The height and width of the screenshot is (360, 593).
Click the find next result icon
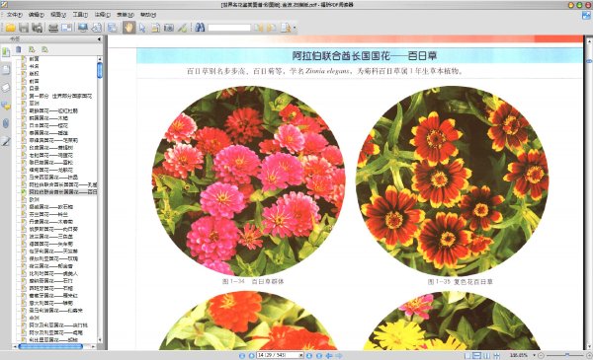272,28
